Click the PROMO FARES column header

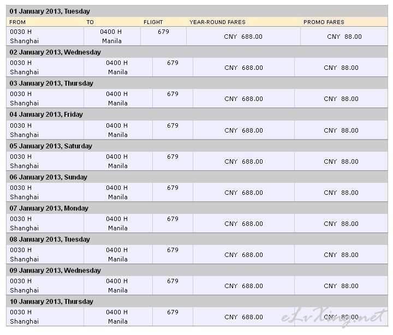[324, 22]
